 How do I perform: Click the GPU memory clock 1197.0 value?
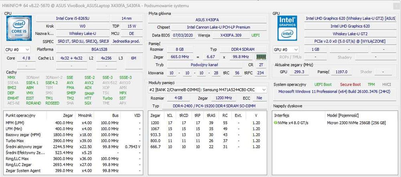[x=341, y=72]
